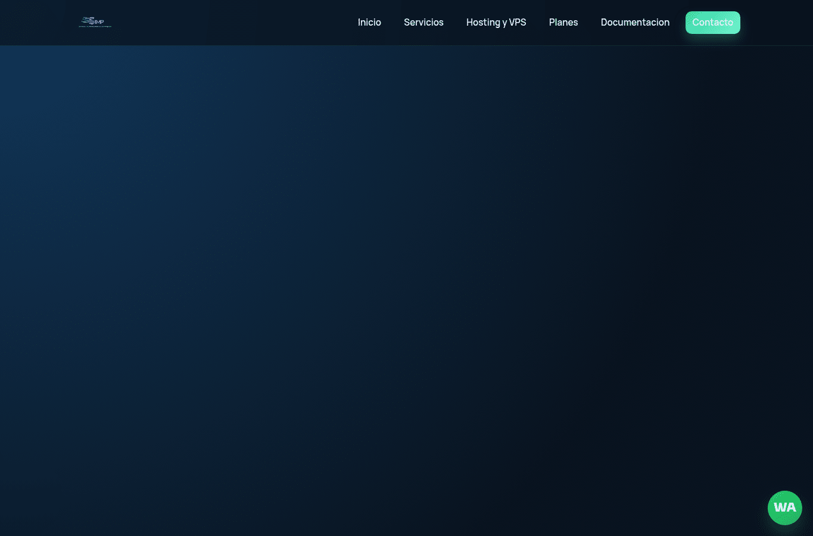The height and width of the screenshot is (536, 813).
Task: Start a WhatsApp conversation with WA
Action: click(784, 507)
